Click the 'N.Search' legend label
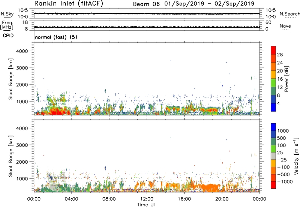The height and width of the screenshot is (207, 300). coord(289,14)
